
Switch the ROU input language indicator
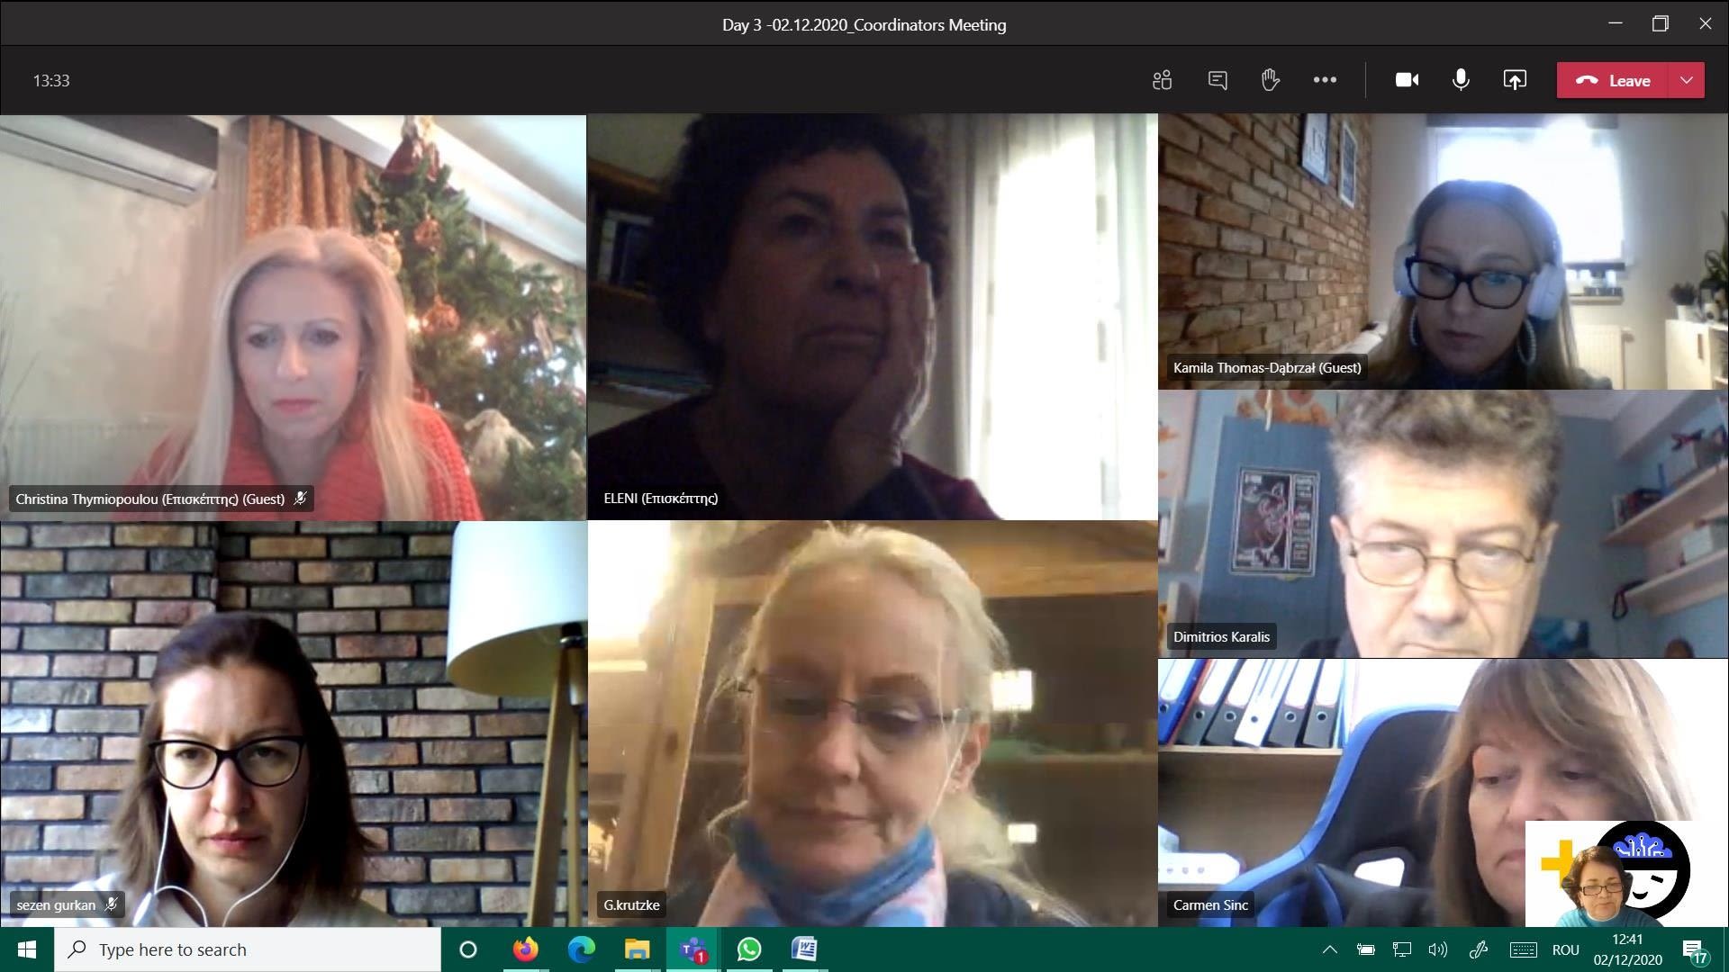(1565, 949)
